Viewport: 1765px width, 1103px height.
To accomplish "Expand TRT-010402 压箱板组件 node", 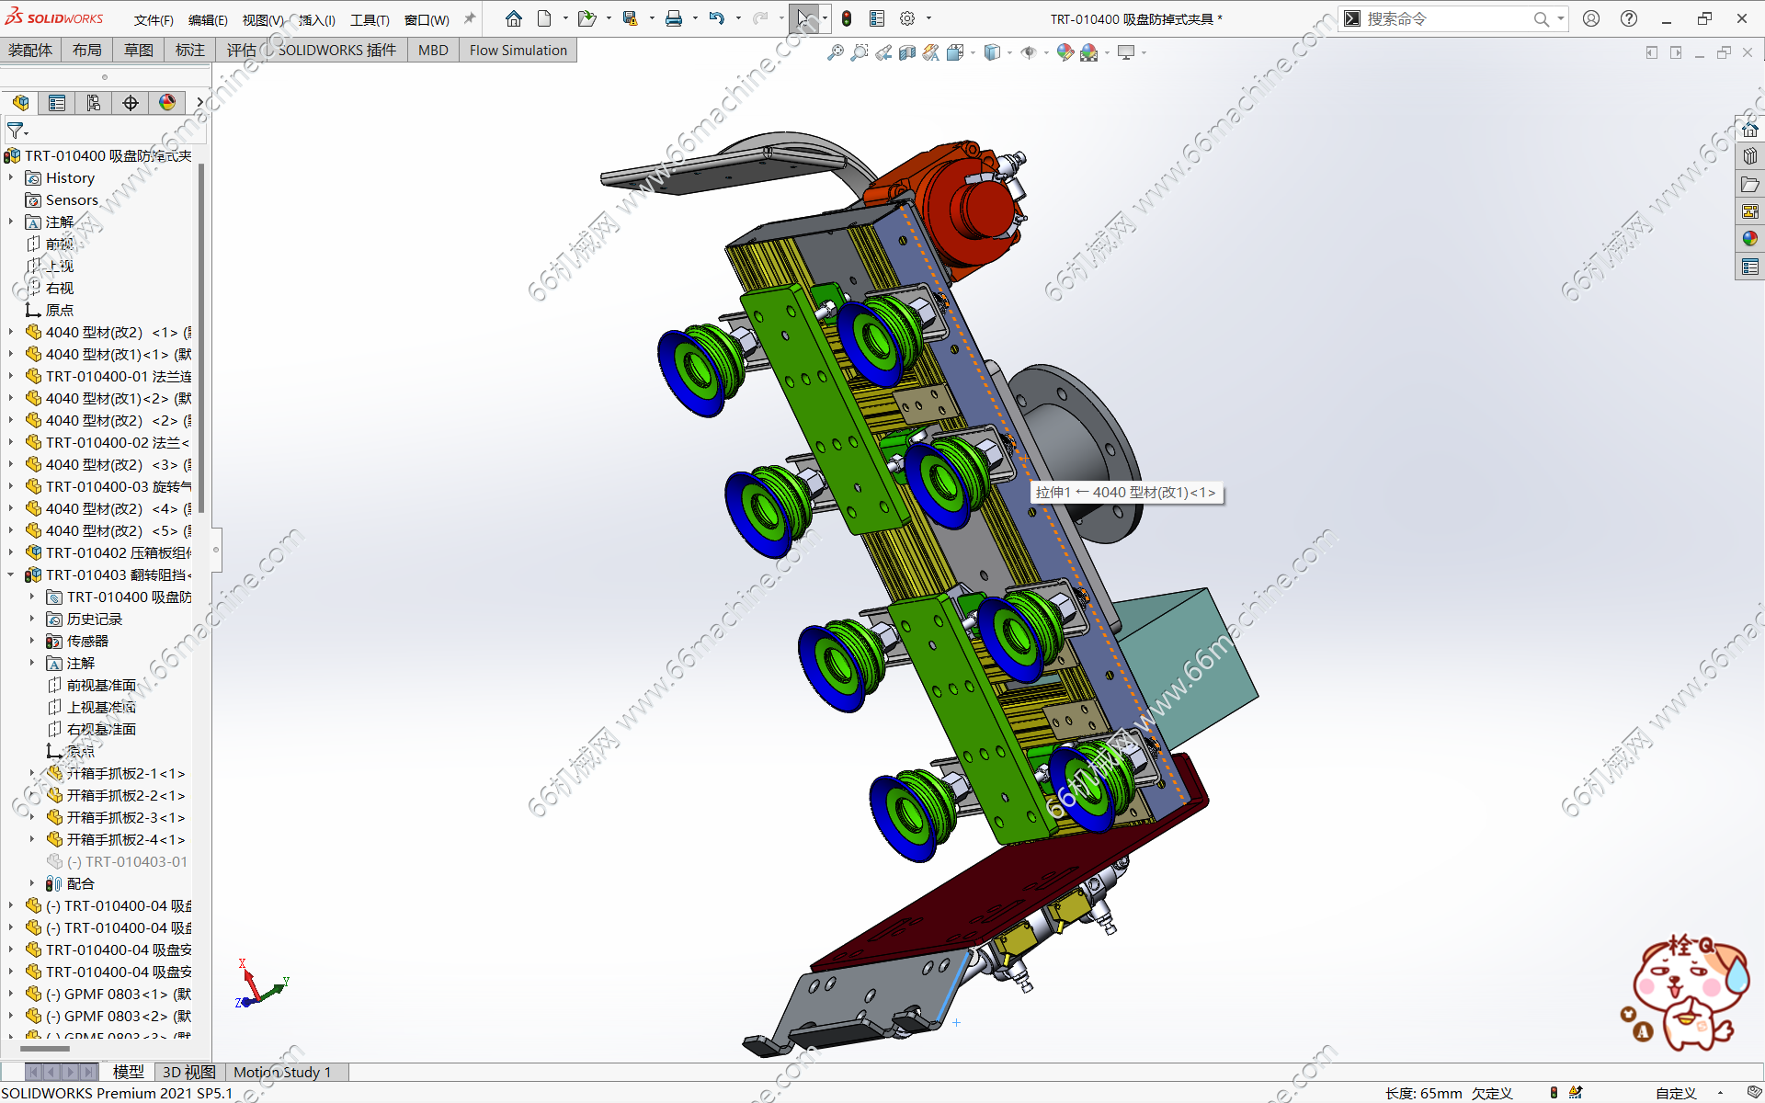I will pyautogui.click(x=11, y=552).
